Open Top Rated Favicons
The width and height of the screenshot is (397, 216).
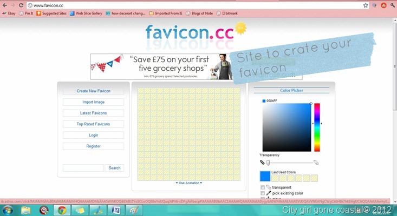[x=93, y=124]
